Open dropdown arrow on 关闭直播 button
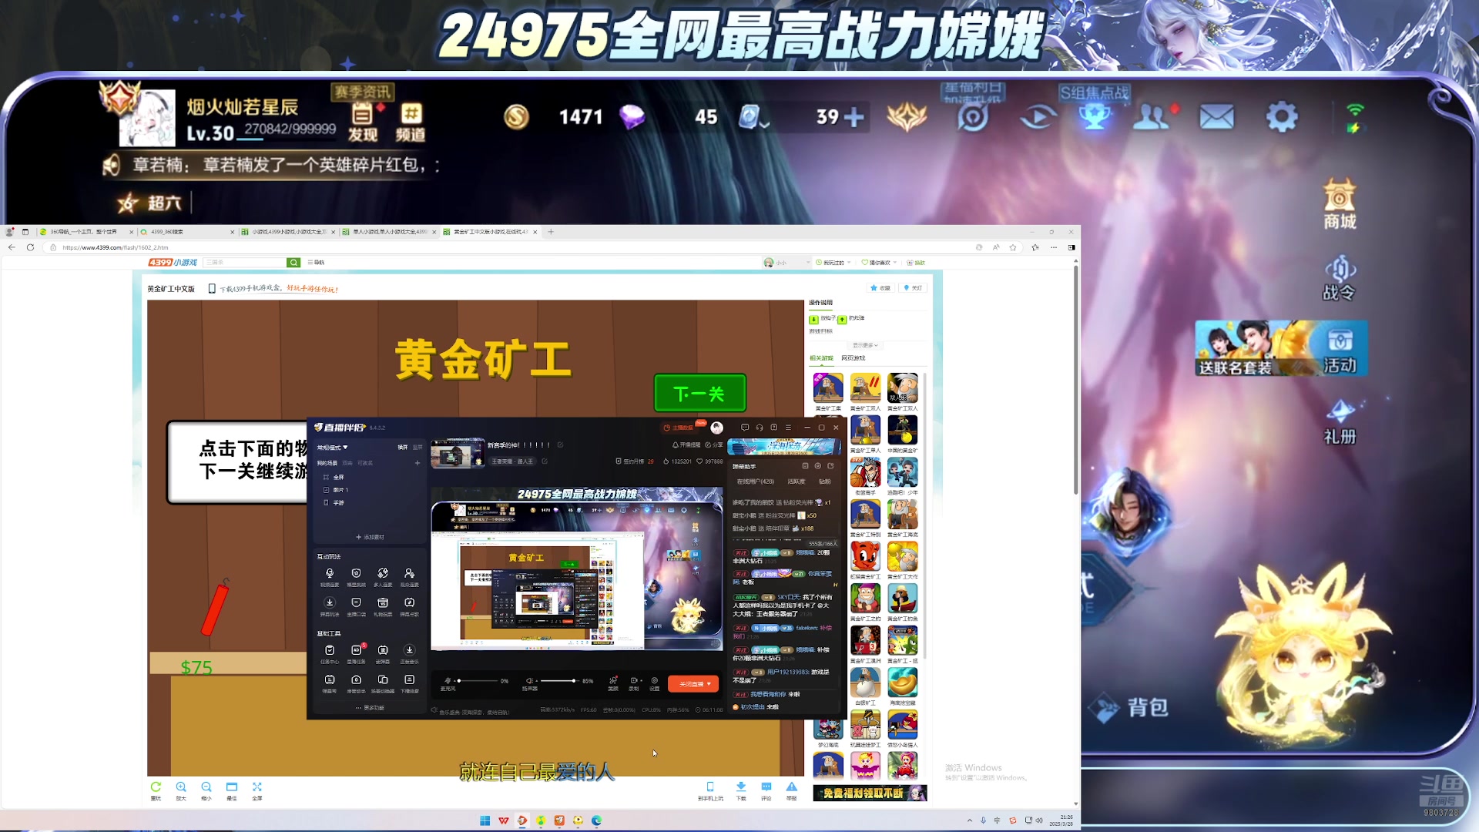This screenshot has width=1479, height=832. tap(709, 684)
